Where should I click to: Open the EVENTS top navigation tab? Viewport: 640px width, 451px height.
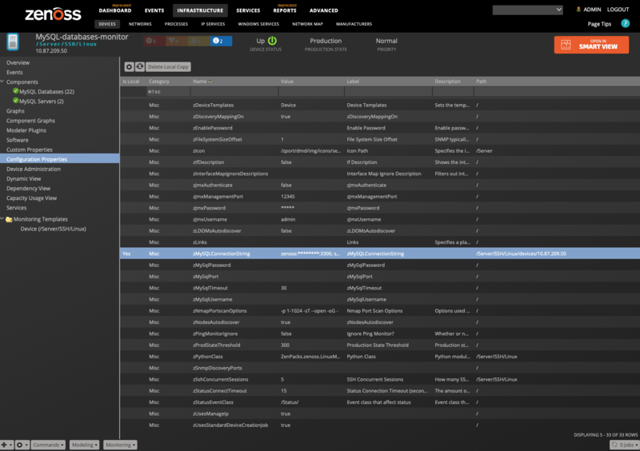pos(154,10)
